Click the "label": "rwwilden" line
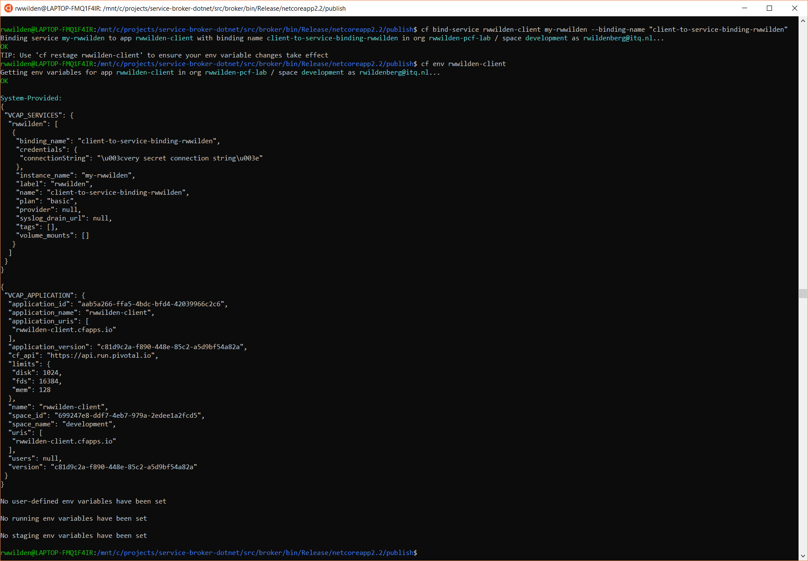The height and width of the screenshot is (561, 808). pos(54,184)
